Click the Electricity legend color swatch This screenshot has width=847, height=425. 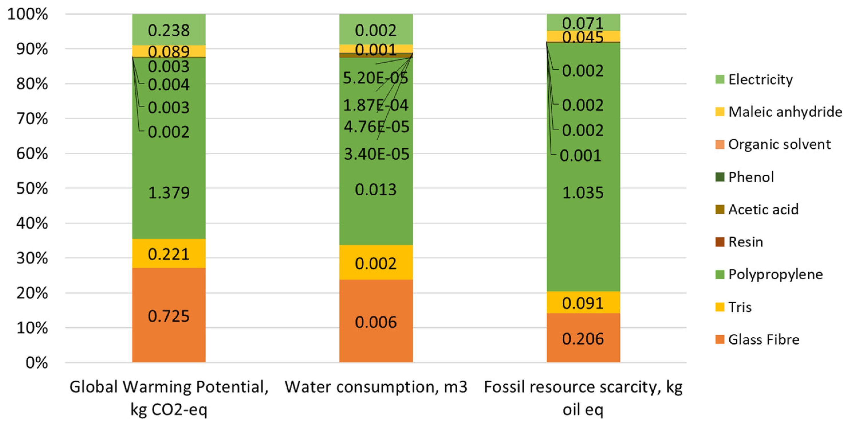[x=720, y=79]
